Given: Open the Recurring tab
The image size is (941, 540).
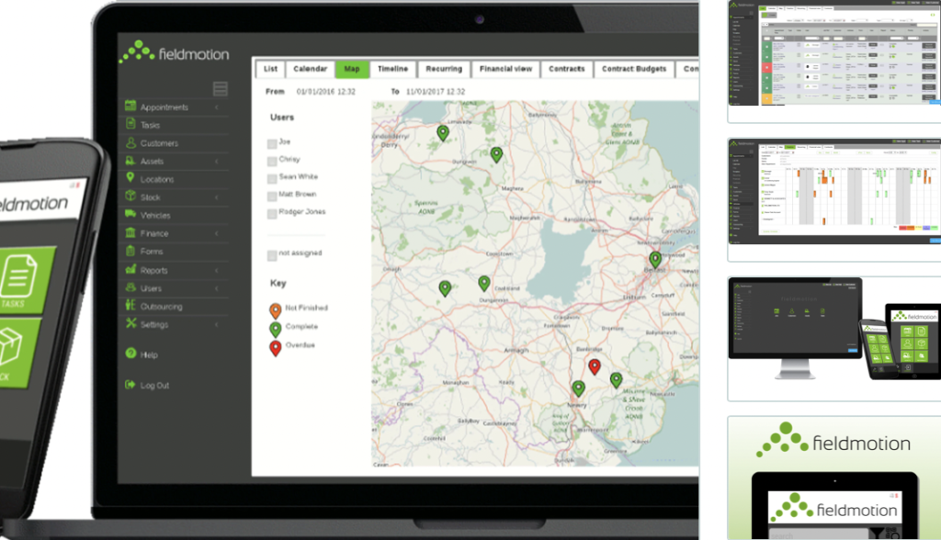Looking at the screenshot, I should pyautogui.click(x=444, y=69).
